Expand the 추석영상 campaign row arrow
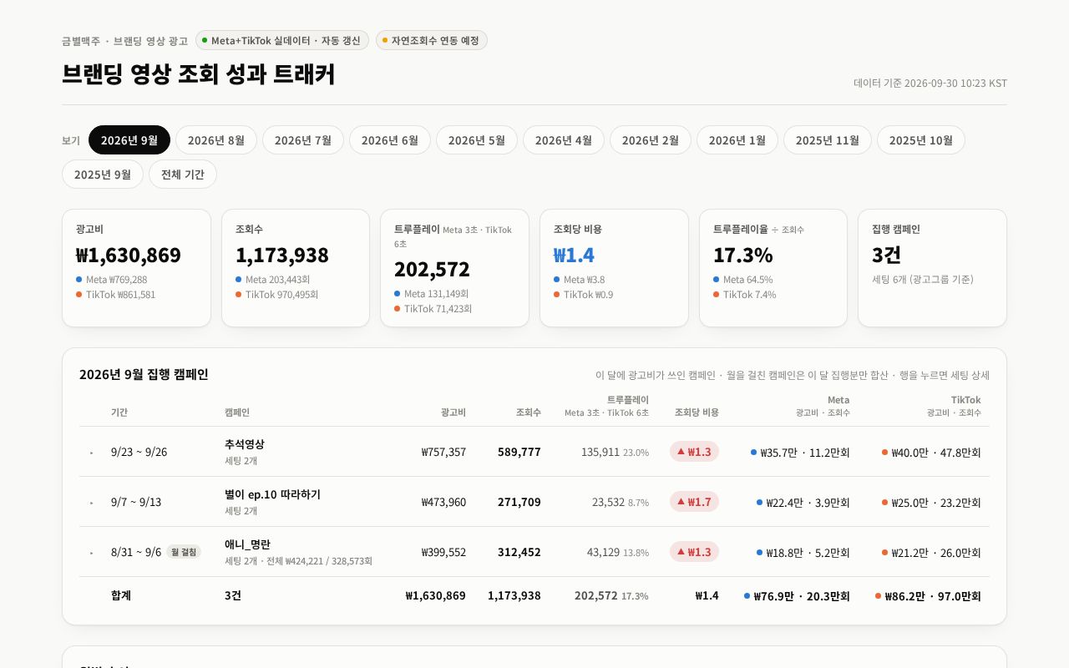This screenshot has width=1069, height=668. click(x=92, y=453)
